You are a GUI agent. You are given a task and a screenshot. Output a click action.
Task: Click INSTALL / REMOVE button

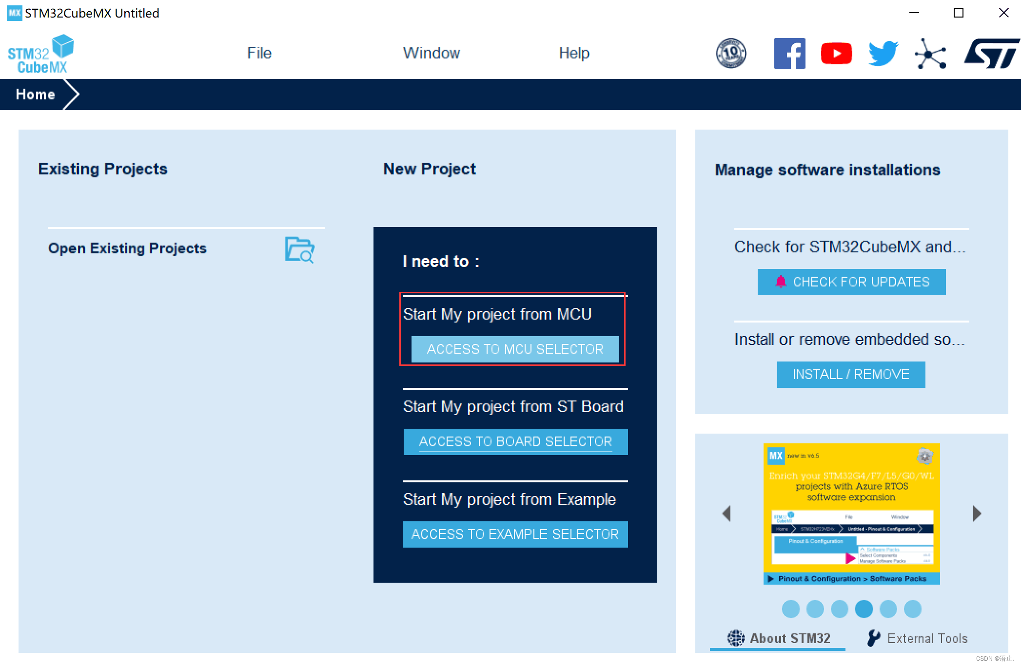click(x=851, y=375)
